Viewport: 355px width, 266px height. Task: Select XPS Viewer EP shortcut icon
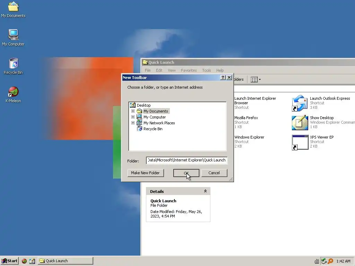click(x=300, y=142)
